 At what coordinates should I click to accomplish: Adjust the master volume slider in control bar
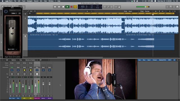[x=143, y=7]
